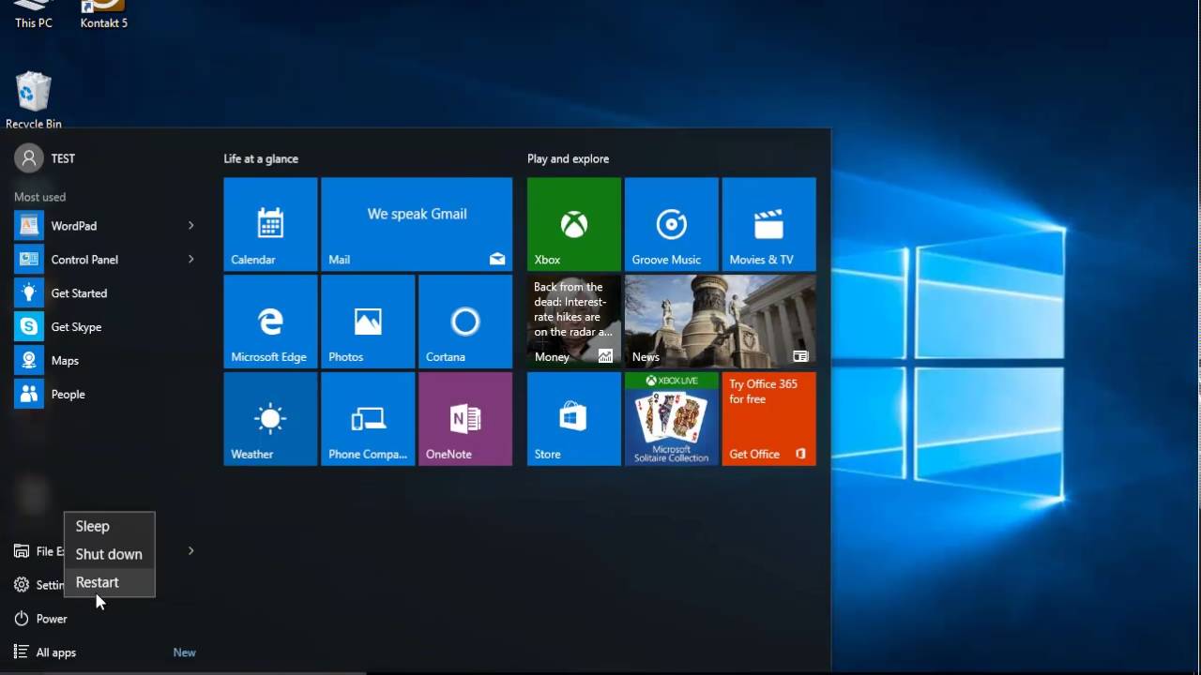Select Sleep in power menu
Viewport: 1201px width, 675px height.
[109, 527]
